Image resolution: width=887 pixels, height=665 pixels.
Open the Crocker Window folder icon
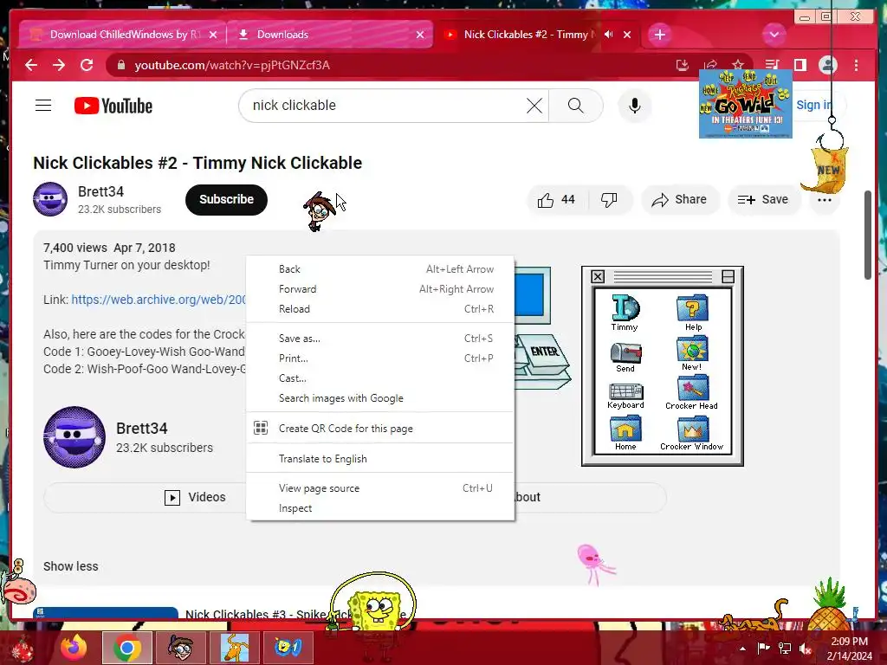692,433
